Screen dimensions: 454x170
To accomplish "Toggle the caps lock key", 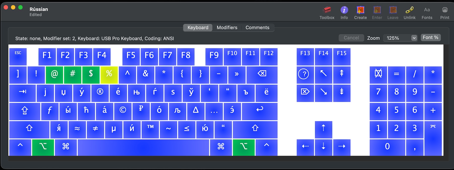I will pyautogui.click(x=25, y=111).
